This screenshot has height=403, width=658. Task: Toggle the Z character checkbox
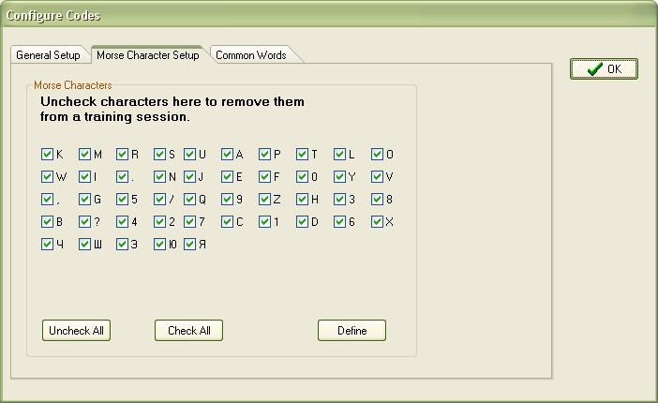click(265, 199)
